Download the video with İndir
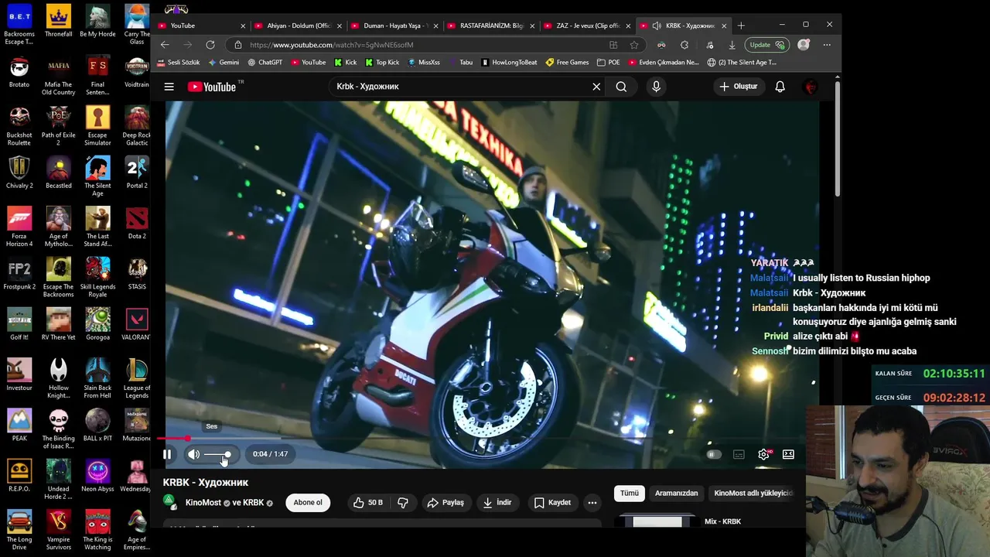This screenshot has width=990, height=557. 497,503
